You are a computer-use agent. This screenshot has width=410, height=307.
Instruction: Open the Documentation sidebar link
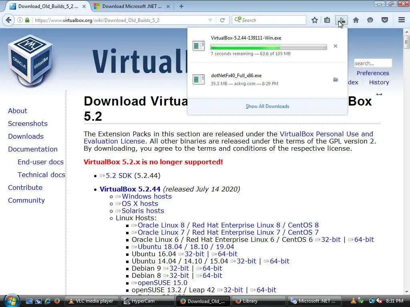coord(33,149)
